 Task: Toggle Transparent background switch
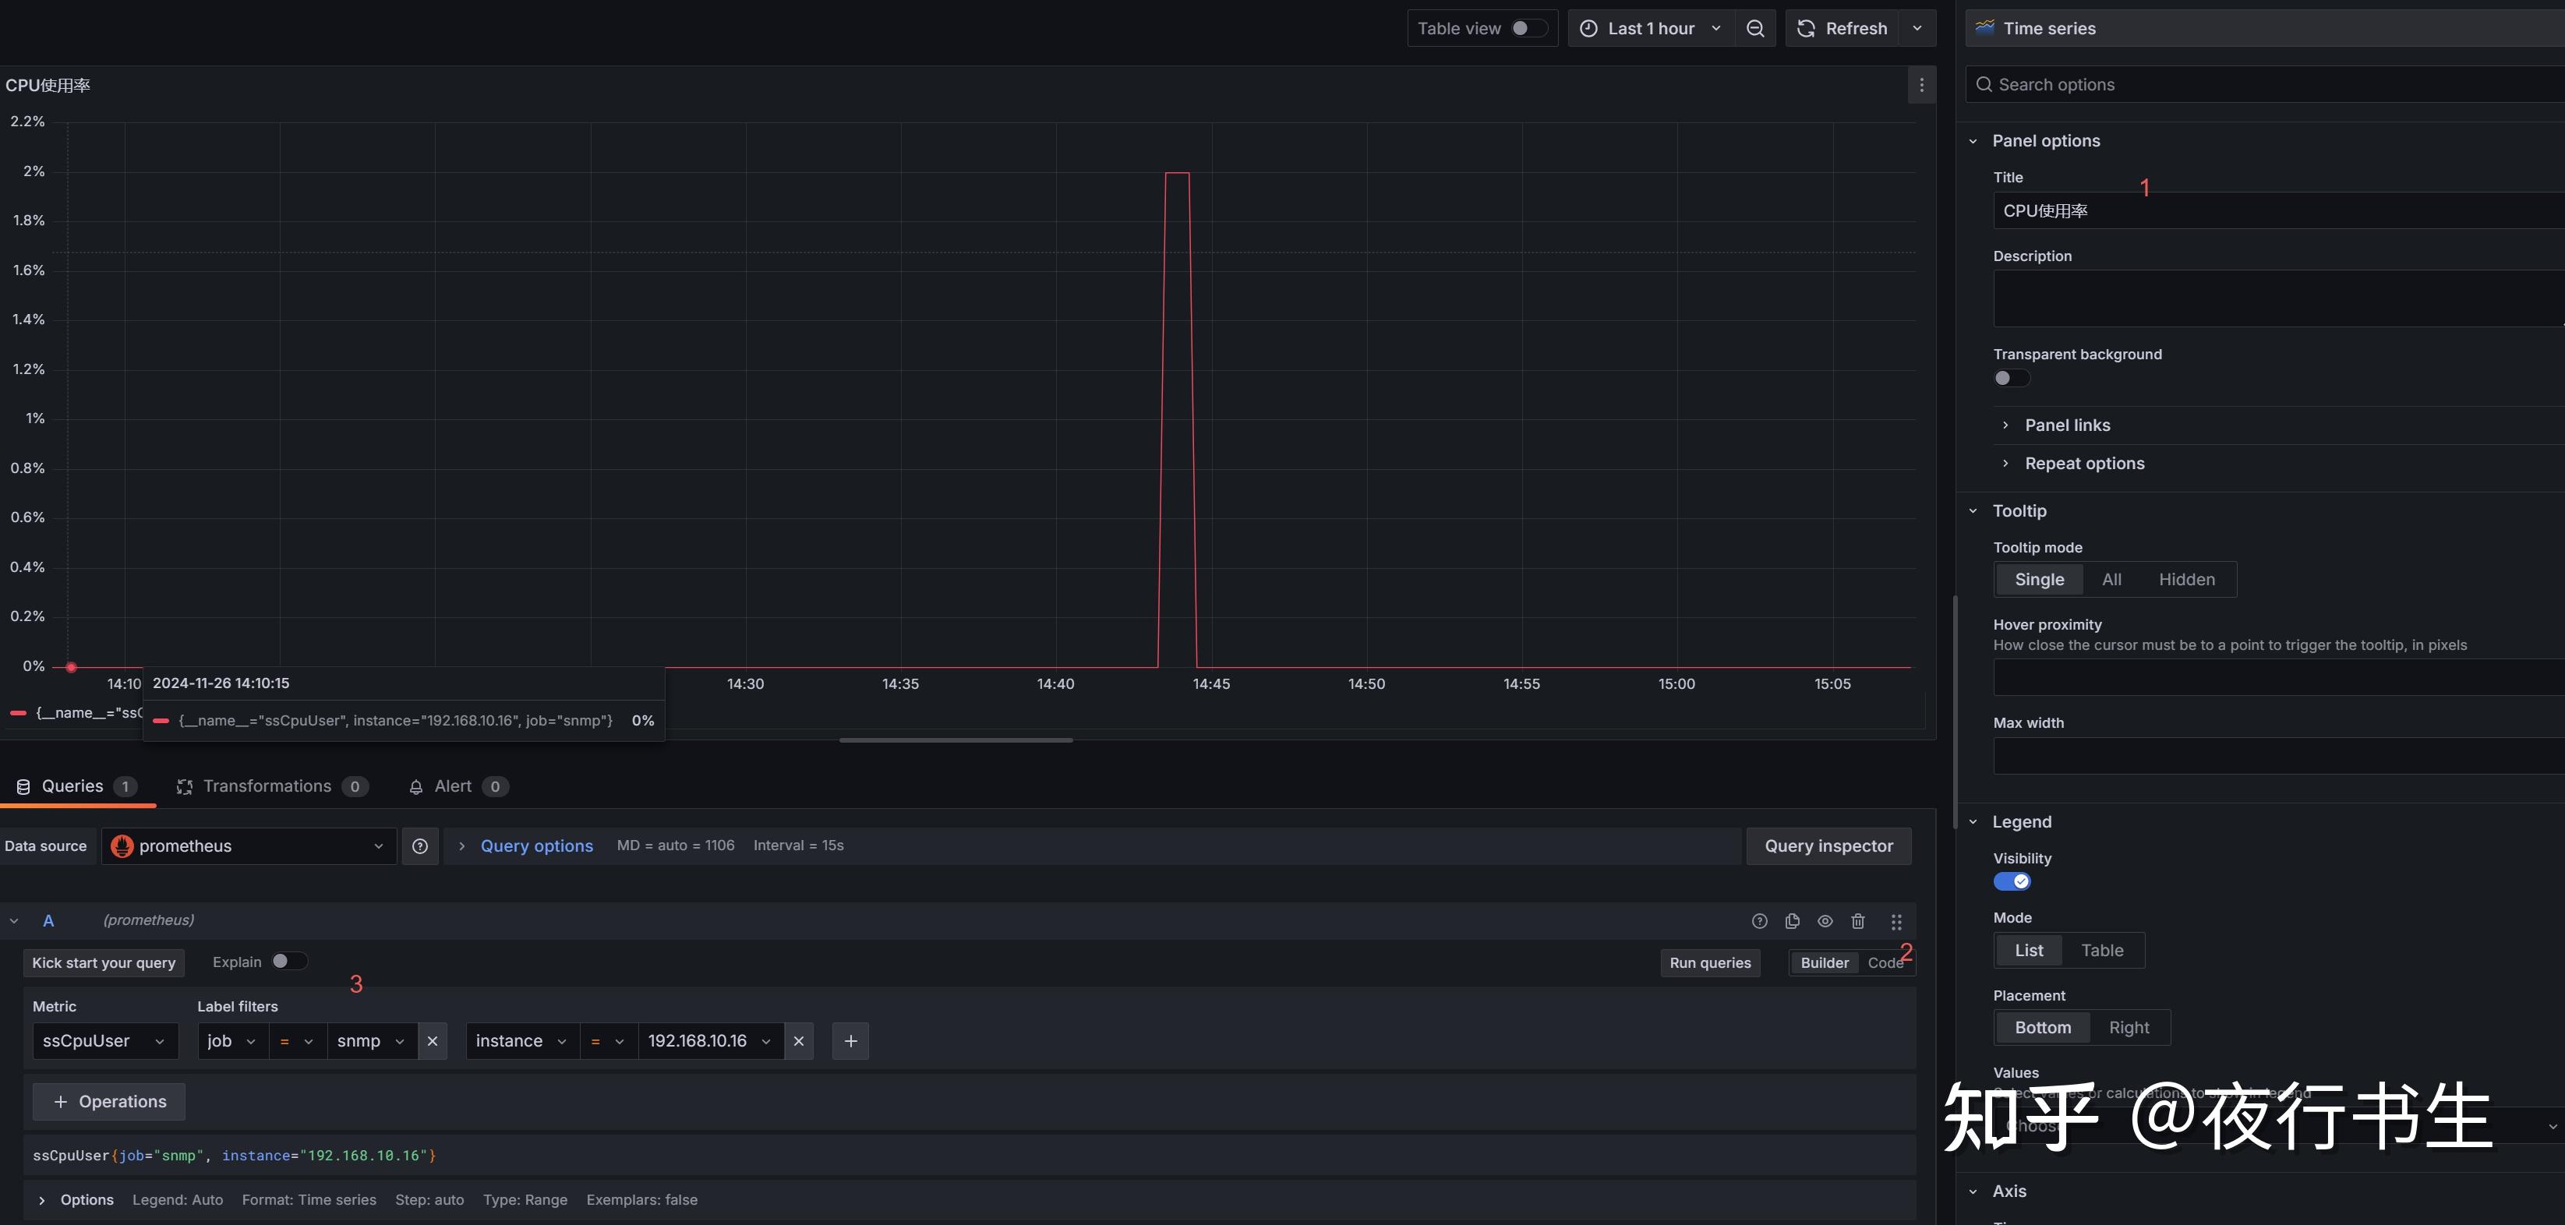pos(2012,379)
